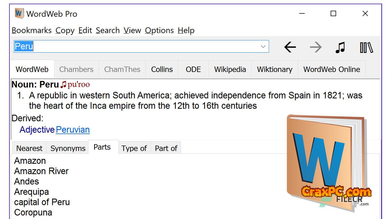This screenshot has height=219, width=390.
Task: Click Amazon River in the parts list
Action: coord(41,171)
